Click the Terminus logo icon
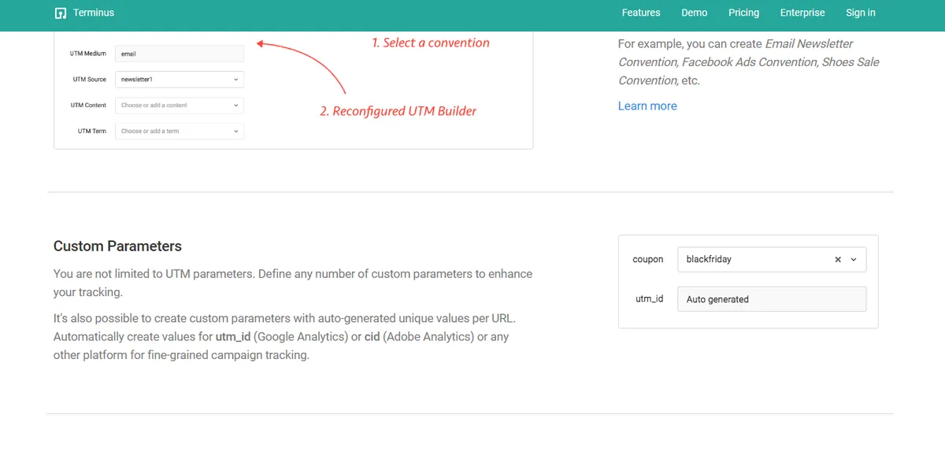The image size is (945, 452). click(60, 13)
